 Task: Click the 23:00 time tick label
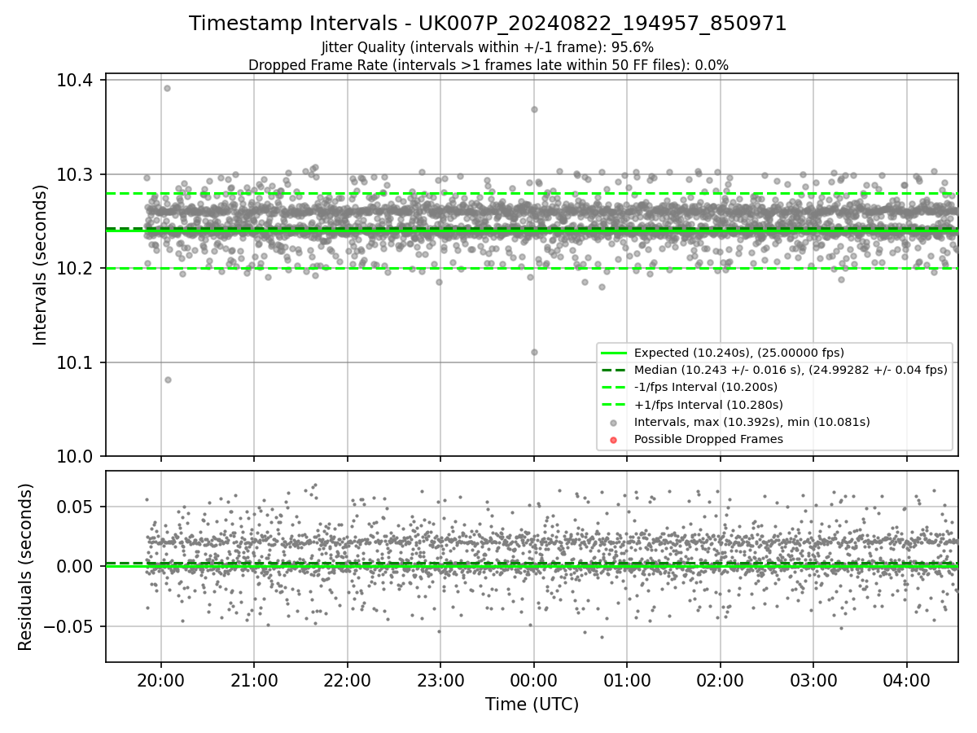(x=440, y=680)
